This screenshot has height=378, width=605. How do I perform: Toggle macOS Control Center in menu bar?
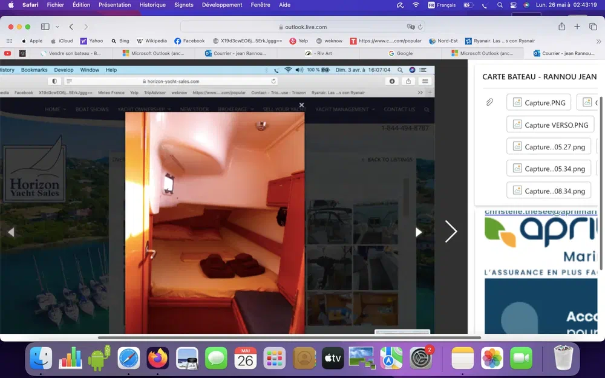pos(513,5)
